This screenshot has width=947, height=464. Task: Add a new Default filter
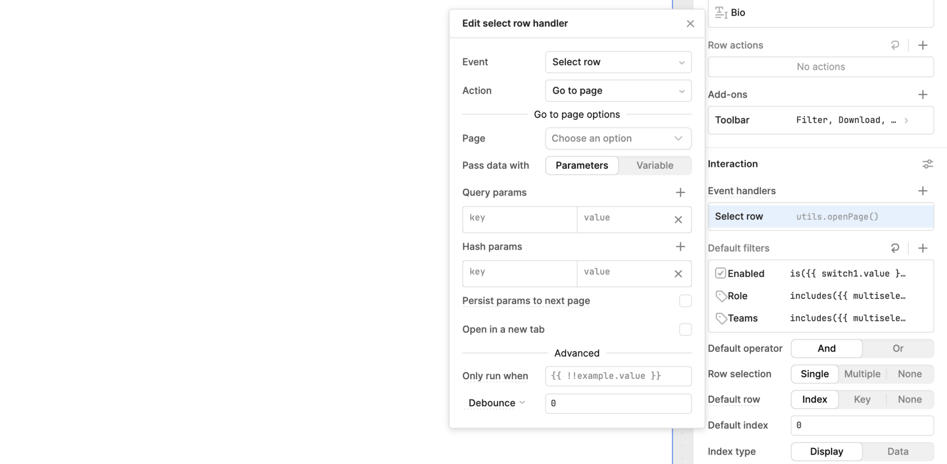[x=923, y=248]
